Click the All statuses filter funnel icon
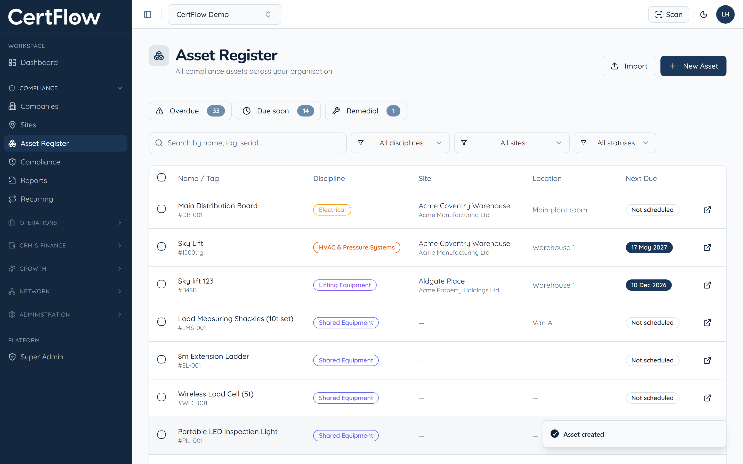 tap(583, 143)
